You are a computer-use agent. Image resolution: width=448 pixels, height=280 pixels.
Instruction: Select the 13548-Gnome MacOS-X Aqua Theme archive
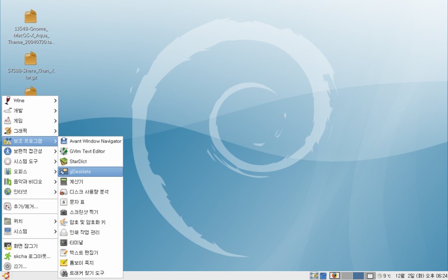[31, 27]
